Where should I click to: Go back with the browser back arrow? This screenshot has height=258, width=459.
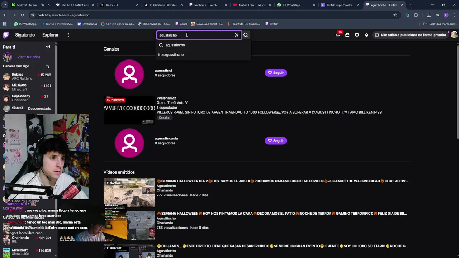click(x=5, y=15)
